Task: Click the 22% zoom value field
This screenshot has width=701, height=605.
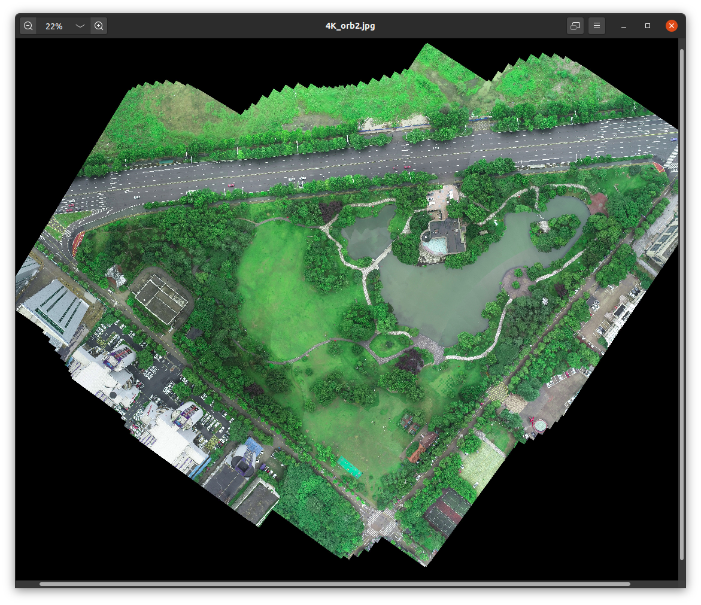Action: tap(54, 26)
